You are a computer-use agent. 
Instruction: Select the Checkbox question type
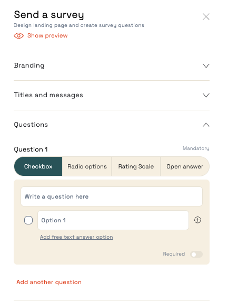38,166
